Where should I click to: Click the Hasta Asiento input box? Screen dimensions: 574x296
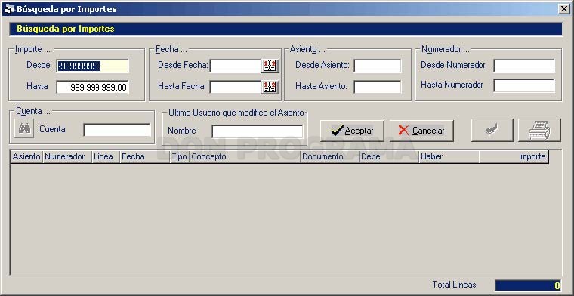point(378,87)
